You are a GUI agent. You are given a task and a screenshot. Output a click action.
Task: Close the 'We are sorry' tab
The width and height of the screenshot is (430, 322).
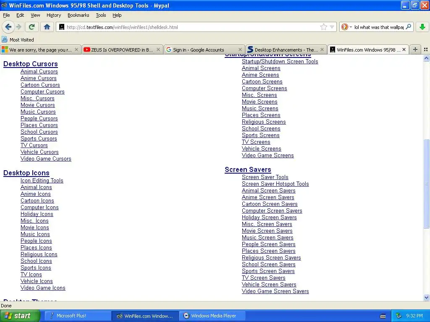coord(76,49)
